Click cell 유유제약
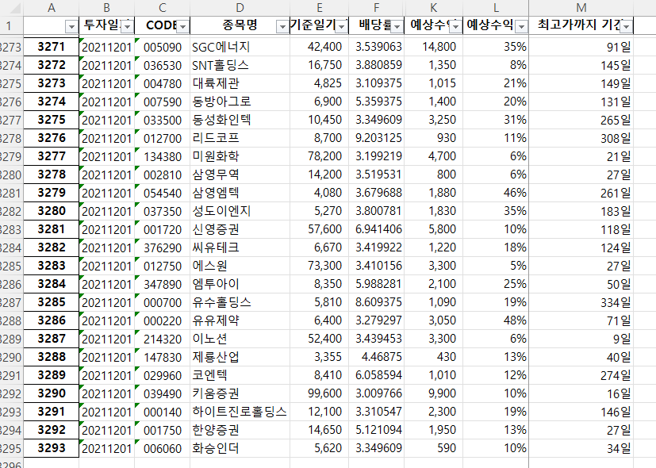This screenshot has width=656, height=468. pyautogui.click(x=240, y=320)
